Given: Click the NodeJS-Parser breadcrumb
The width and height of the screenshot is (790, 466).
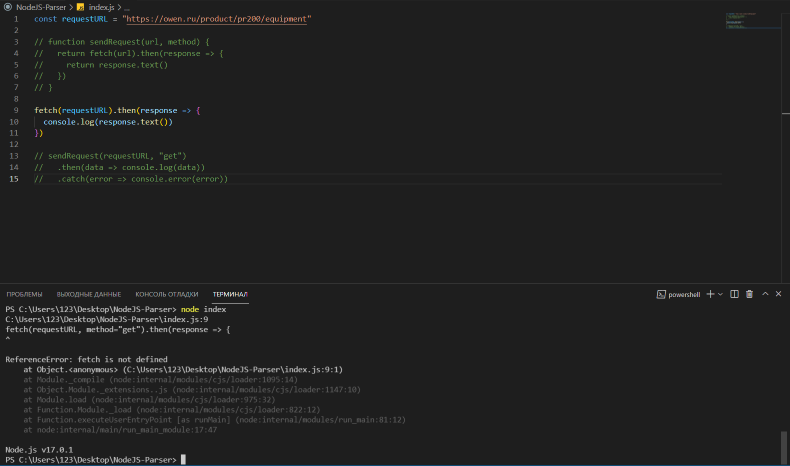Looking at the screenshot, I should (x=41, y=7).
